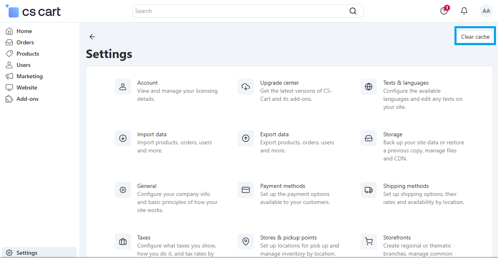Image resolution: width=498 pixels, height=258 pixels.
Task: Click the Storefronts cart icon
Action: [369, 241]
